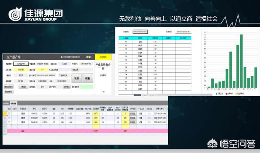Click the red legend swatch below the chart
The height and width of the screenshot is (153, 260).
[226, 94]
